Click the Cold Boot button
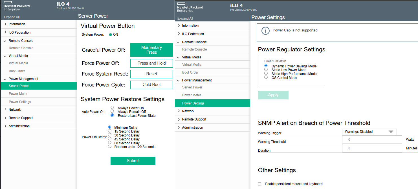 [151, 85]
